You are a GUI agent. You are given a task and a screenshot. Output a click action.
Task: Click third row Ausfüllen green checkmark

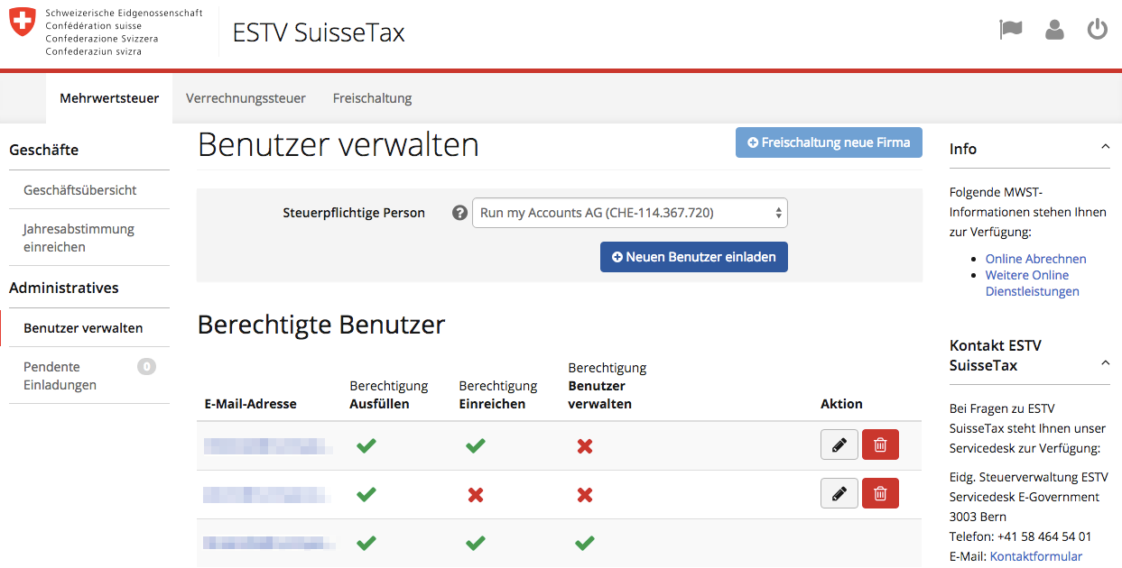[366, 543]
